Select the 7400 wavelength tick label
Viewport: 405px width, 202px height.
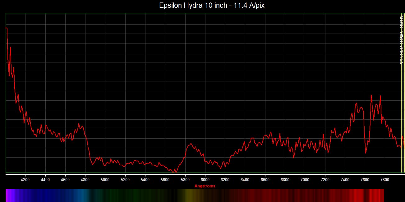[x=345, y=180]
